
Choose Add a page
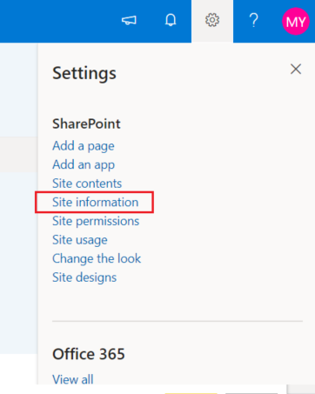(84, 146)
